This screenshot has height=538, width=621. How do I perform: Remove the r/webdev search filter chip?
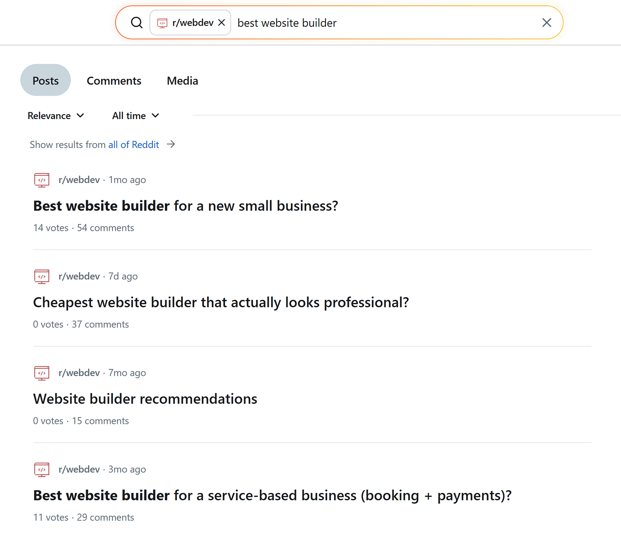221,23
